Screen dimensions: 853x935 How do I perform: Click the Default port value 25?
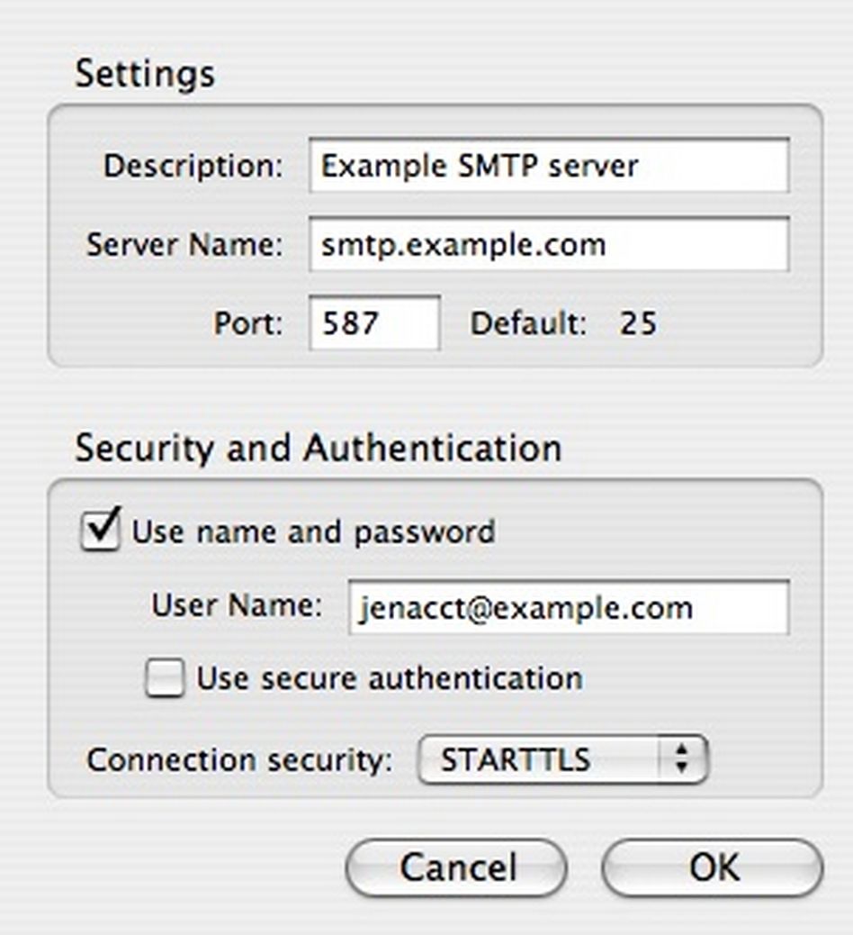[x=638, y=323]
